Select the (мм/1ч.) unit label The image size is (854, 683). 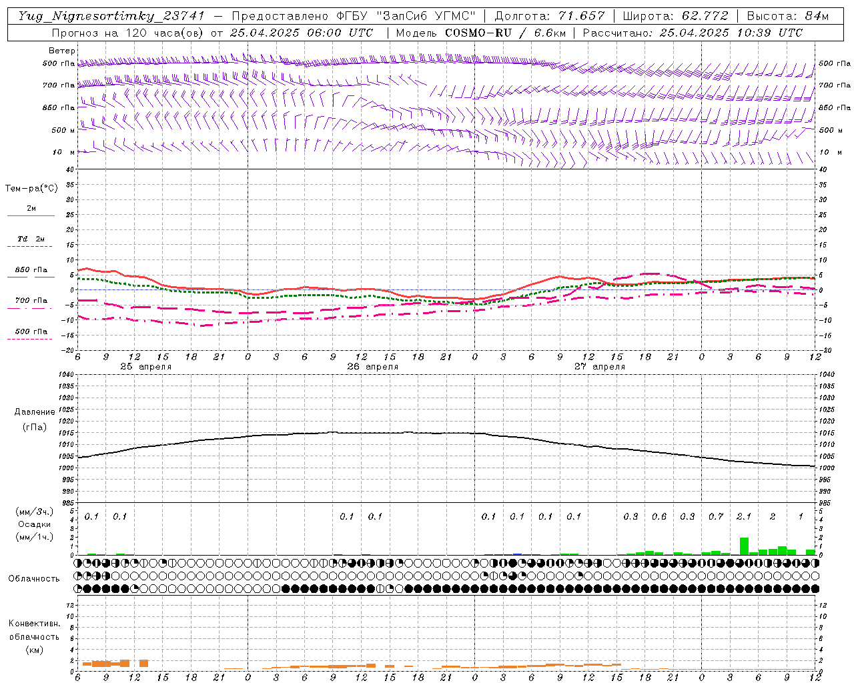click(x=34, y=537)
